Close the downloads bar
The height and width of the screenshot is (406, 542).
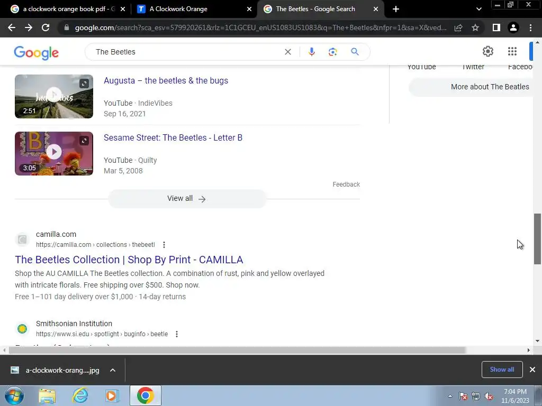click(532, 370)
